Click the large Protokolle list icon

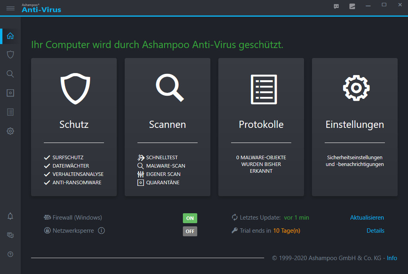[x=264, y=89]
